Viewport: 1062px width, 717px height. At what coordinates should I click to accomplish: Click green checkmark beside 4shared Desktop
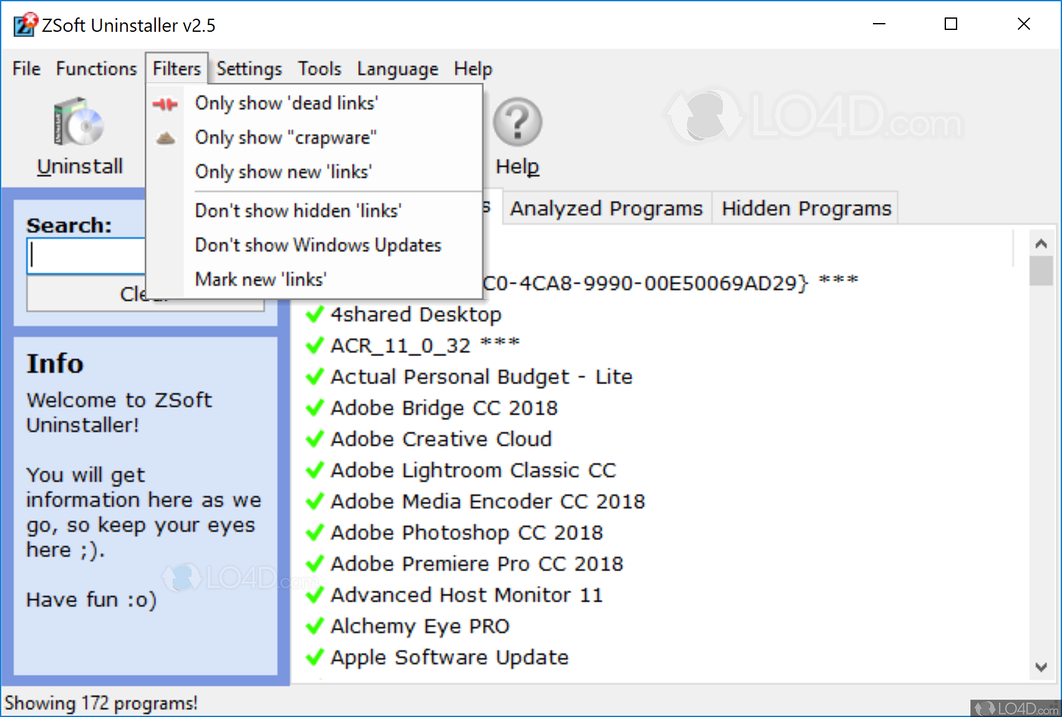coord(315,314)
